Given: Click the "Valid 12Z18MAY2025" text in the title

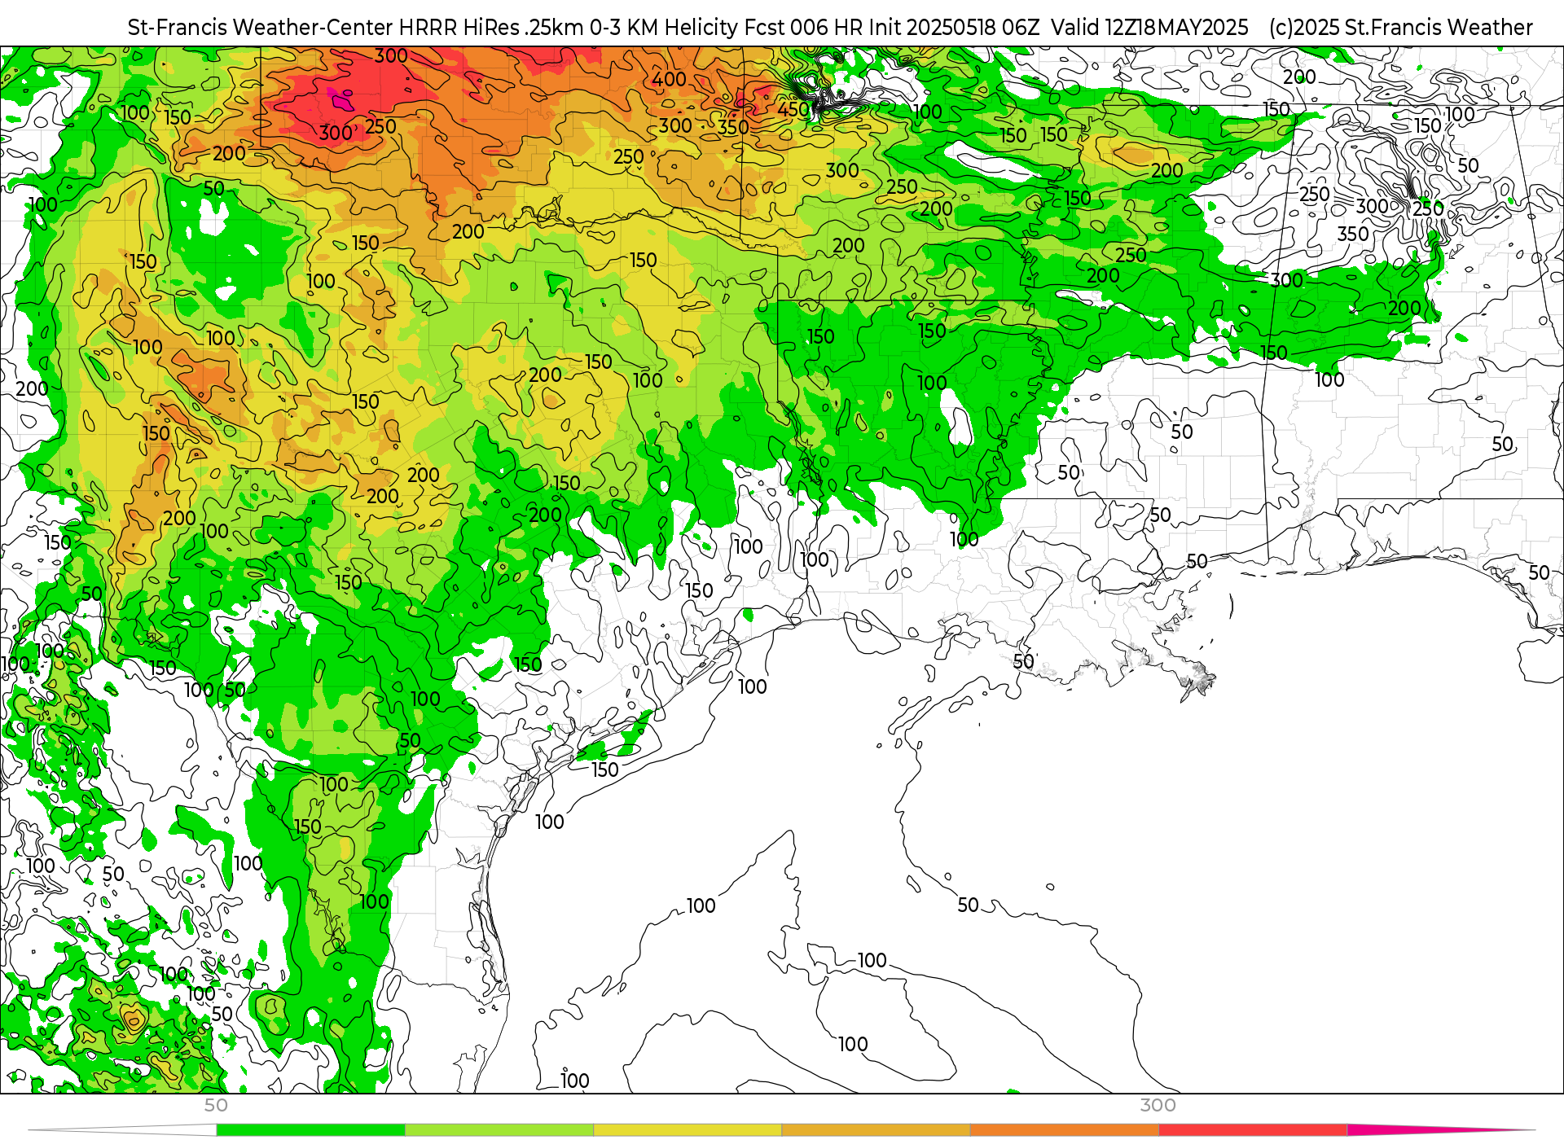Looking at the screenshot, I should pyautogui.click(x=1149, y=28).
